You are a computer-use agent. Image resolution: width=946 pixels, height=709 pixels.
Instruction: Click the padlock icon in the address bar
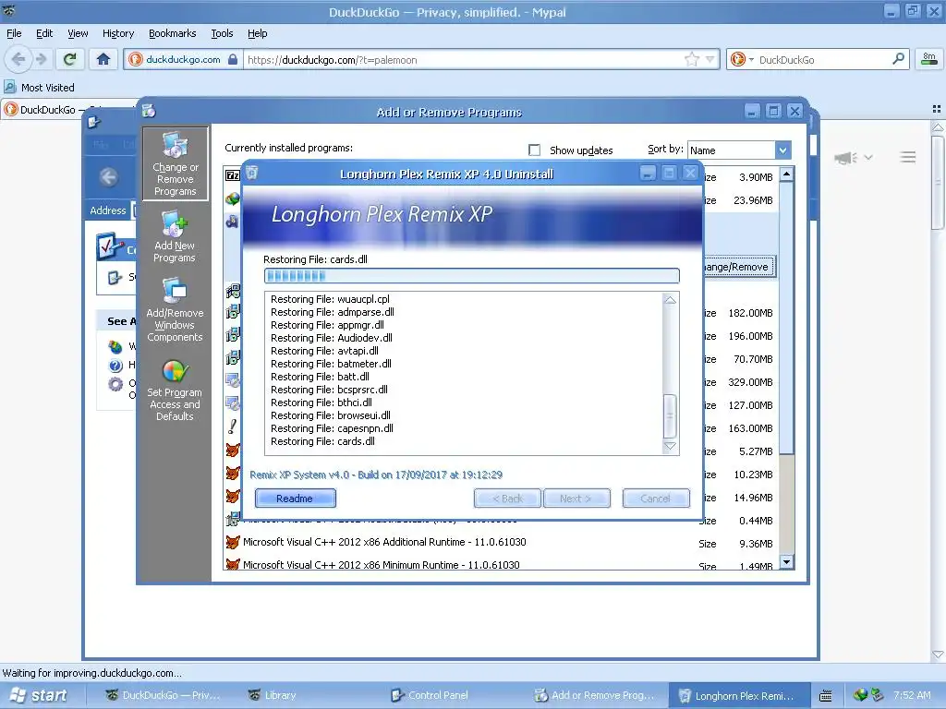pos(232,60)
